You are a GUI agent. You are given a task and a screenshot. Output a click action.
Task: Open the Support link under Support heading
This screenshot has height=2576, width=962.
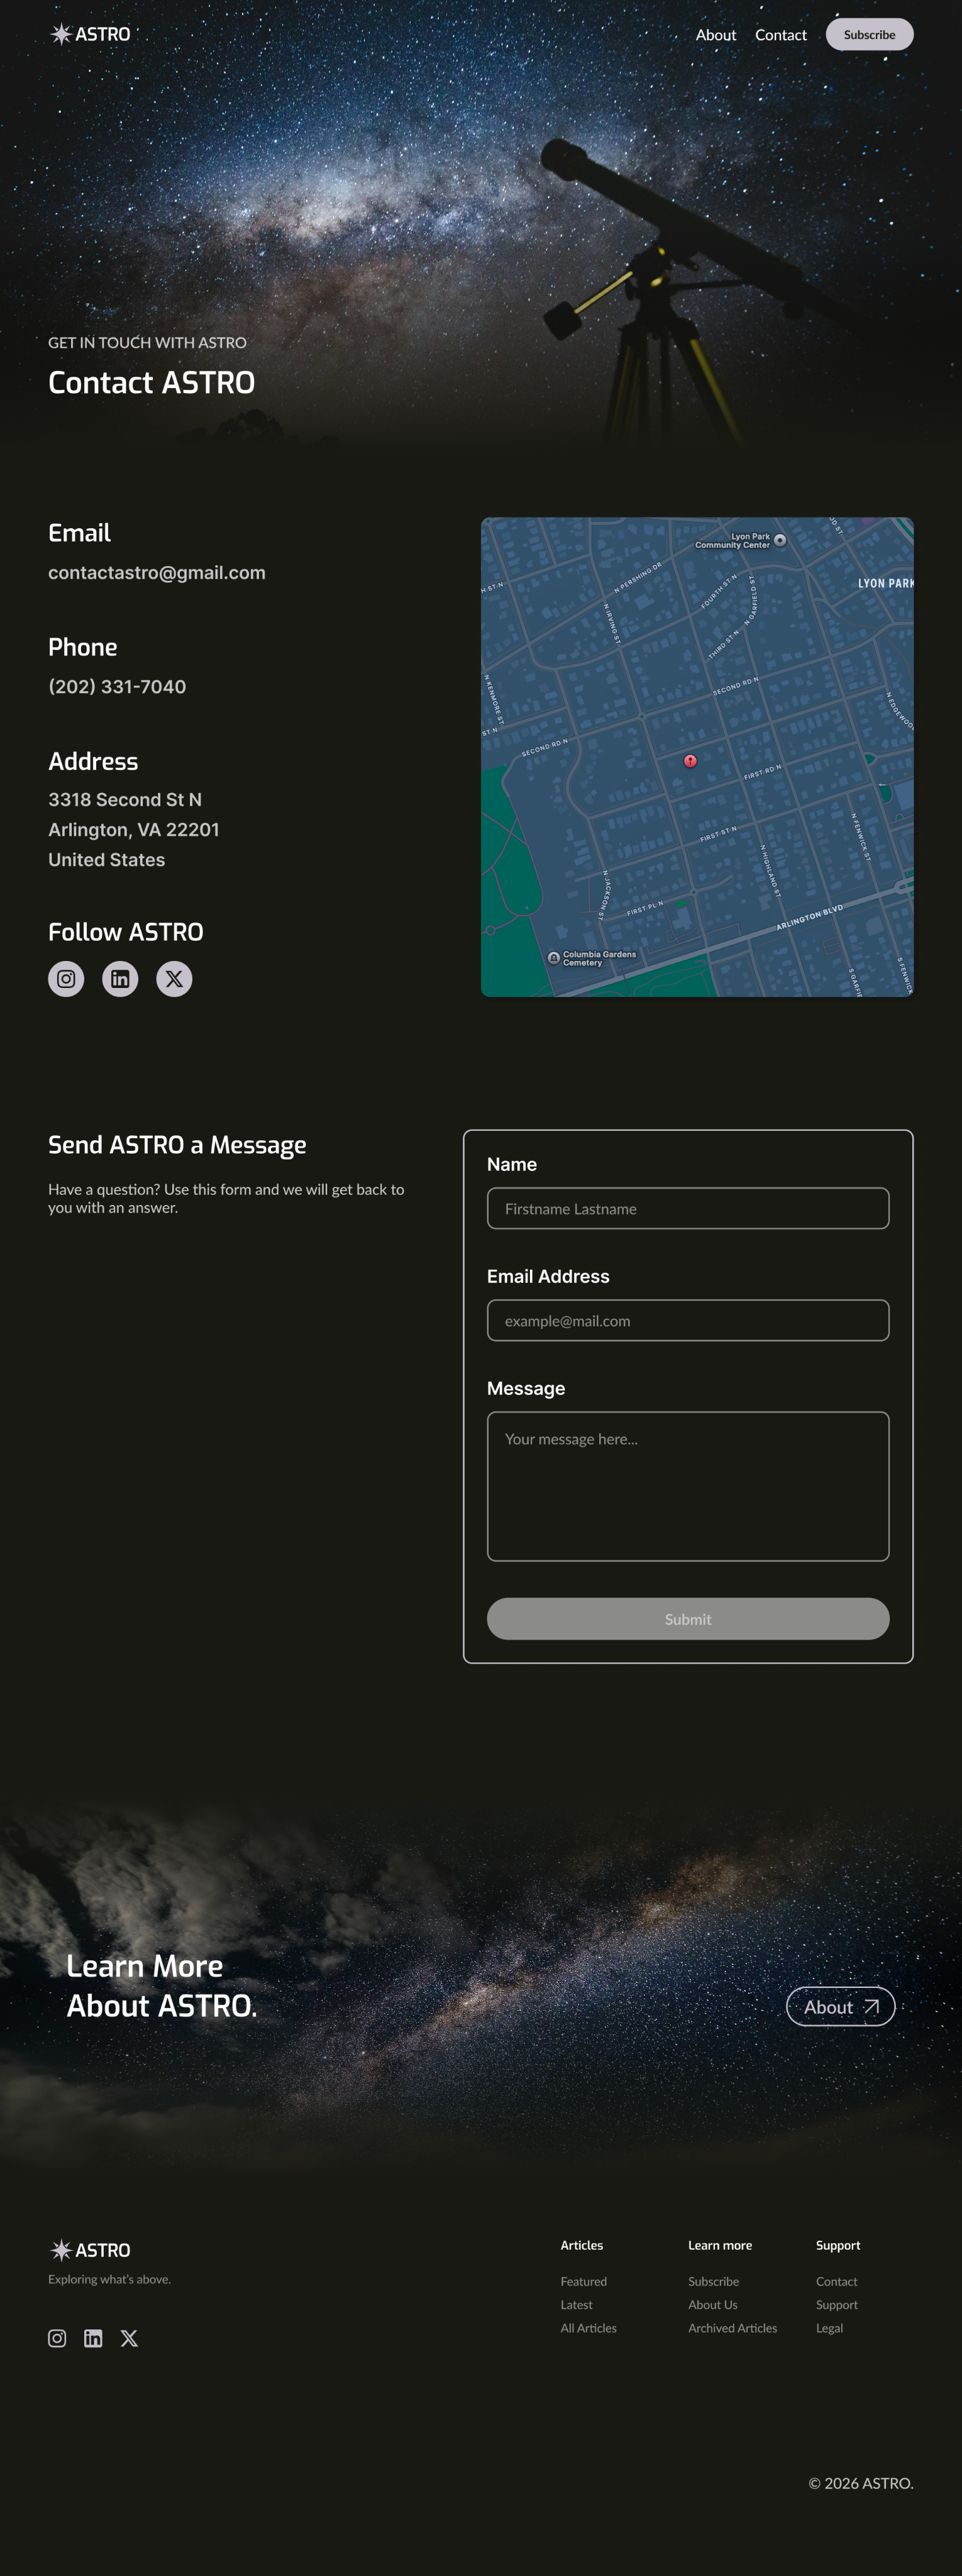[x=837, y=2305]
